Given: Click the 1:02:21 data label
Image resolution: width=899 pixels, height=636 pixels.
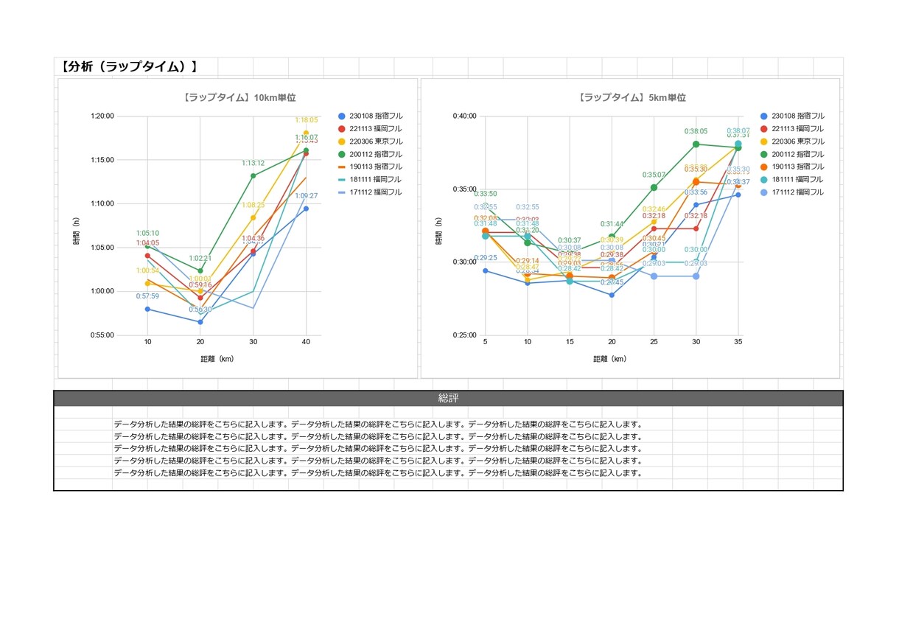Looking at the screenshot, I should click(200, 258).
